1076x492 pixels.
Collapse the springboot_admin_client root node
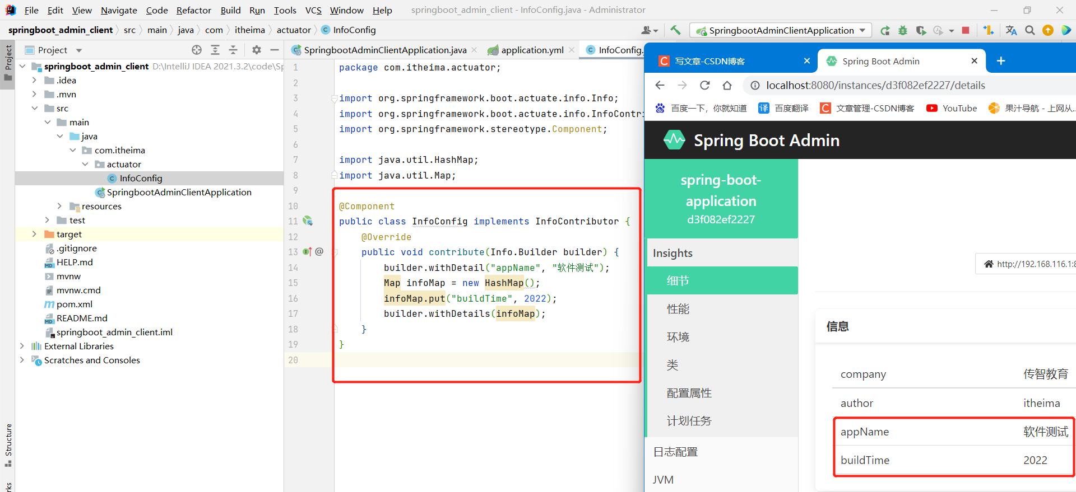(22, 66)
